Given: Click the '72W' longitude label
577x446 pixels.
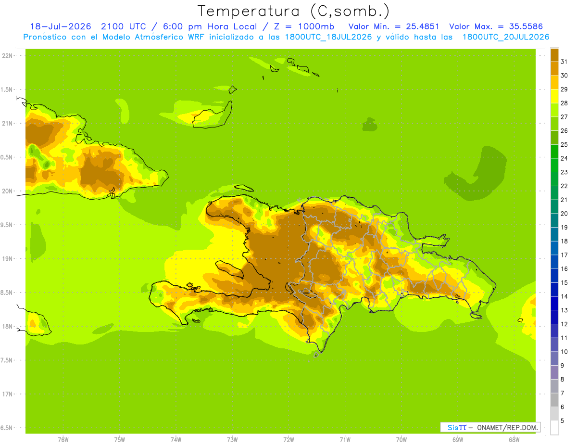Looking at the screenshot, I should pos(288,439).
